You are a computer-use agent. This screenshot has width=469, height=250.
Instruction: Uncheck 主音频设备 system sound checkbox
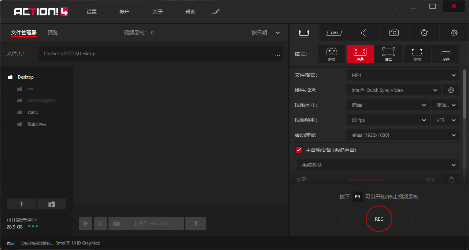pyautogui.click(x=299, y=149)
